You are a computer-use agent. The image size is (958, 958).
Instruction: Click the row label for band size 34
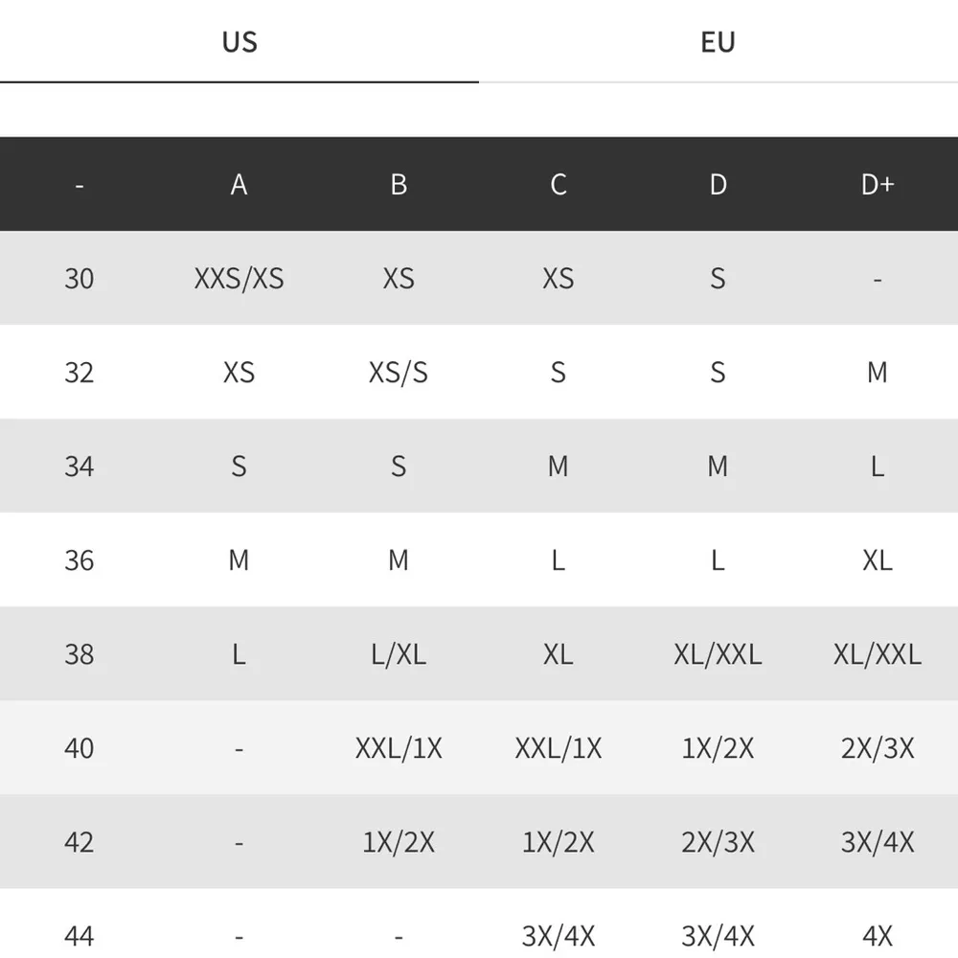[x=80, y=466]
